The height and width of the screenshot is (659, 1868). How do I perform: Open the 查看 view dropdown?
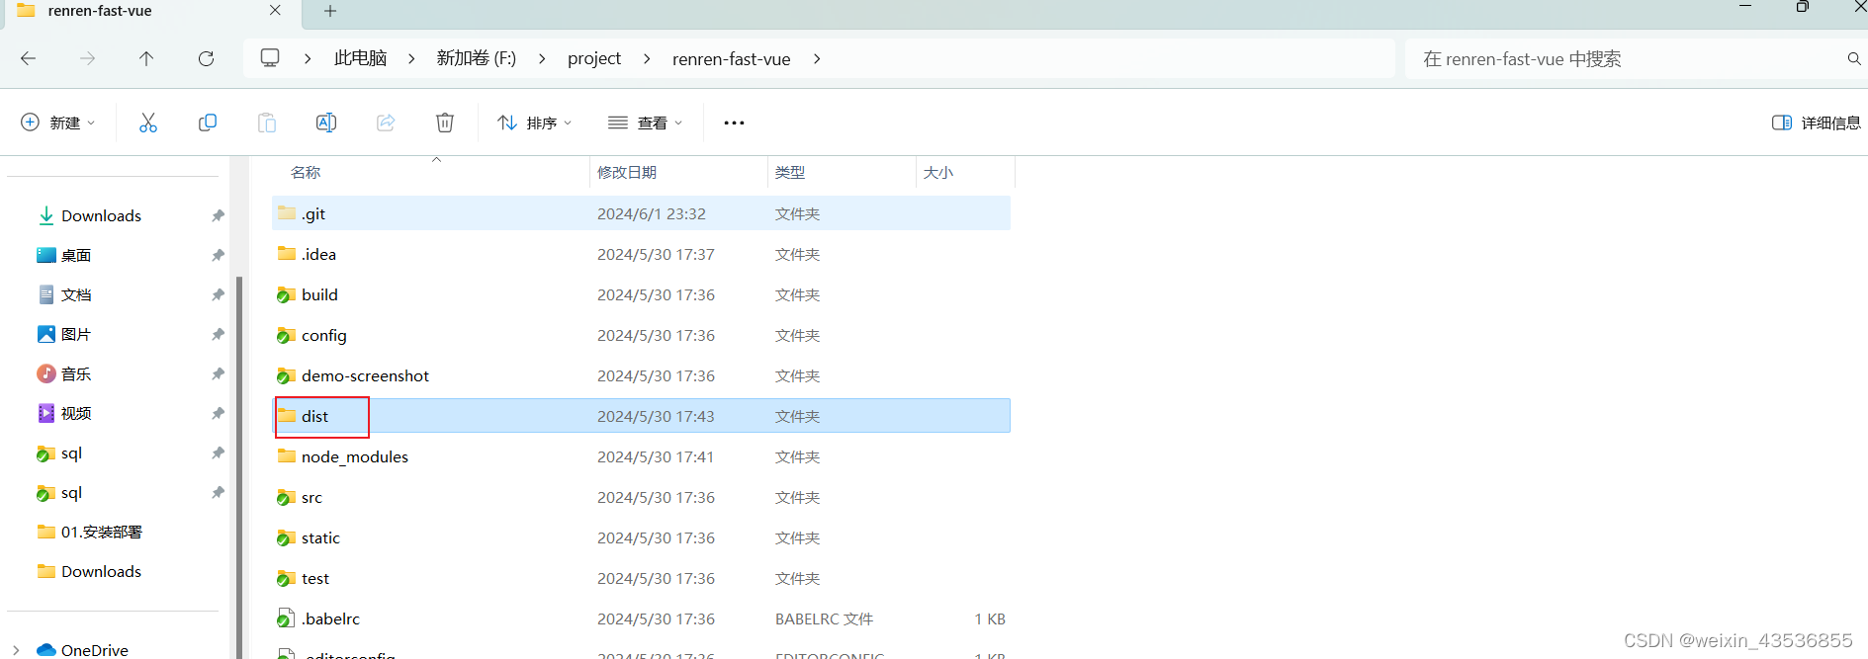(645, 123)
